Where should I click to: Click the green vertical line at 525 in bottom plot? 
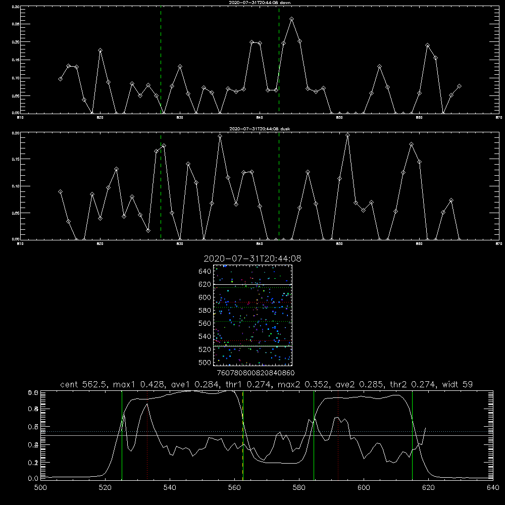pos(122,435)
